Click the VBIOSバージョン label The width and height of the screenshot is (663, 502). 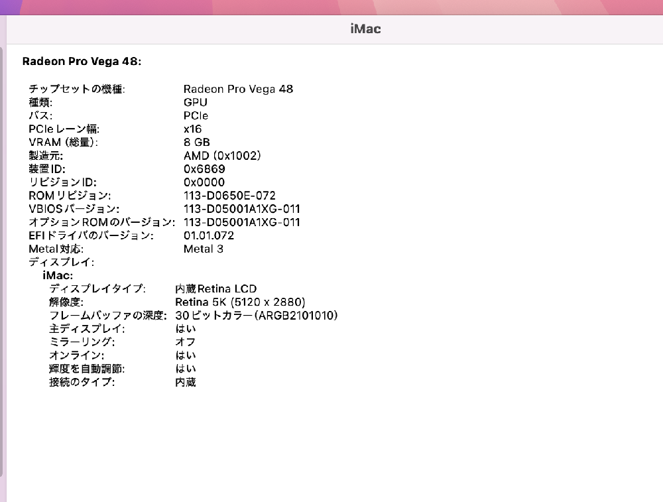point(74,209)
